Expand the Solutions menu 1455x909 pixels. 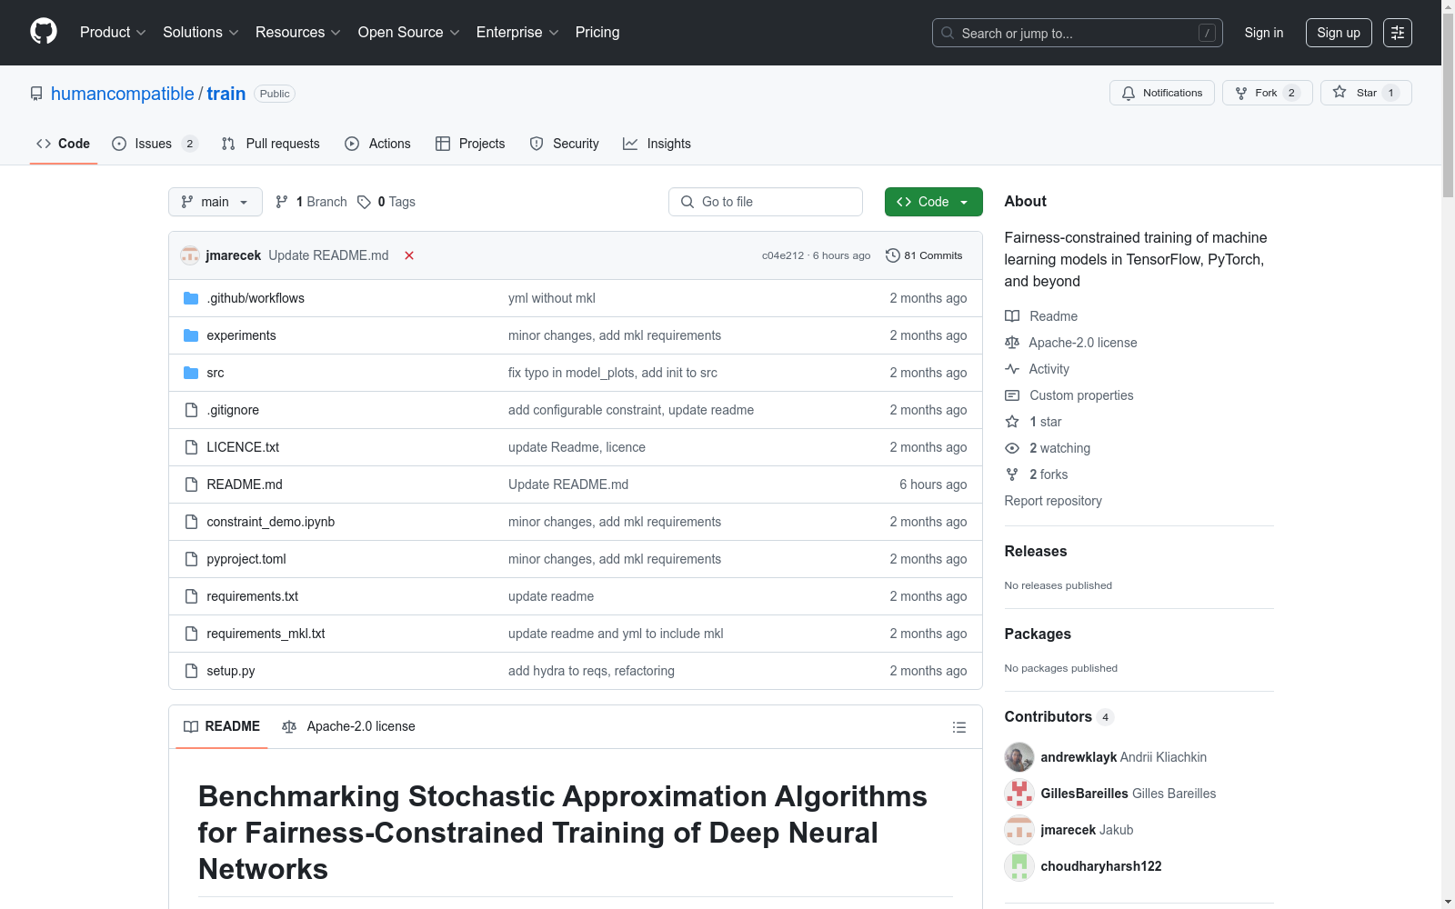pyautogui.click(x=201, y=32)
